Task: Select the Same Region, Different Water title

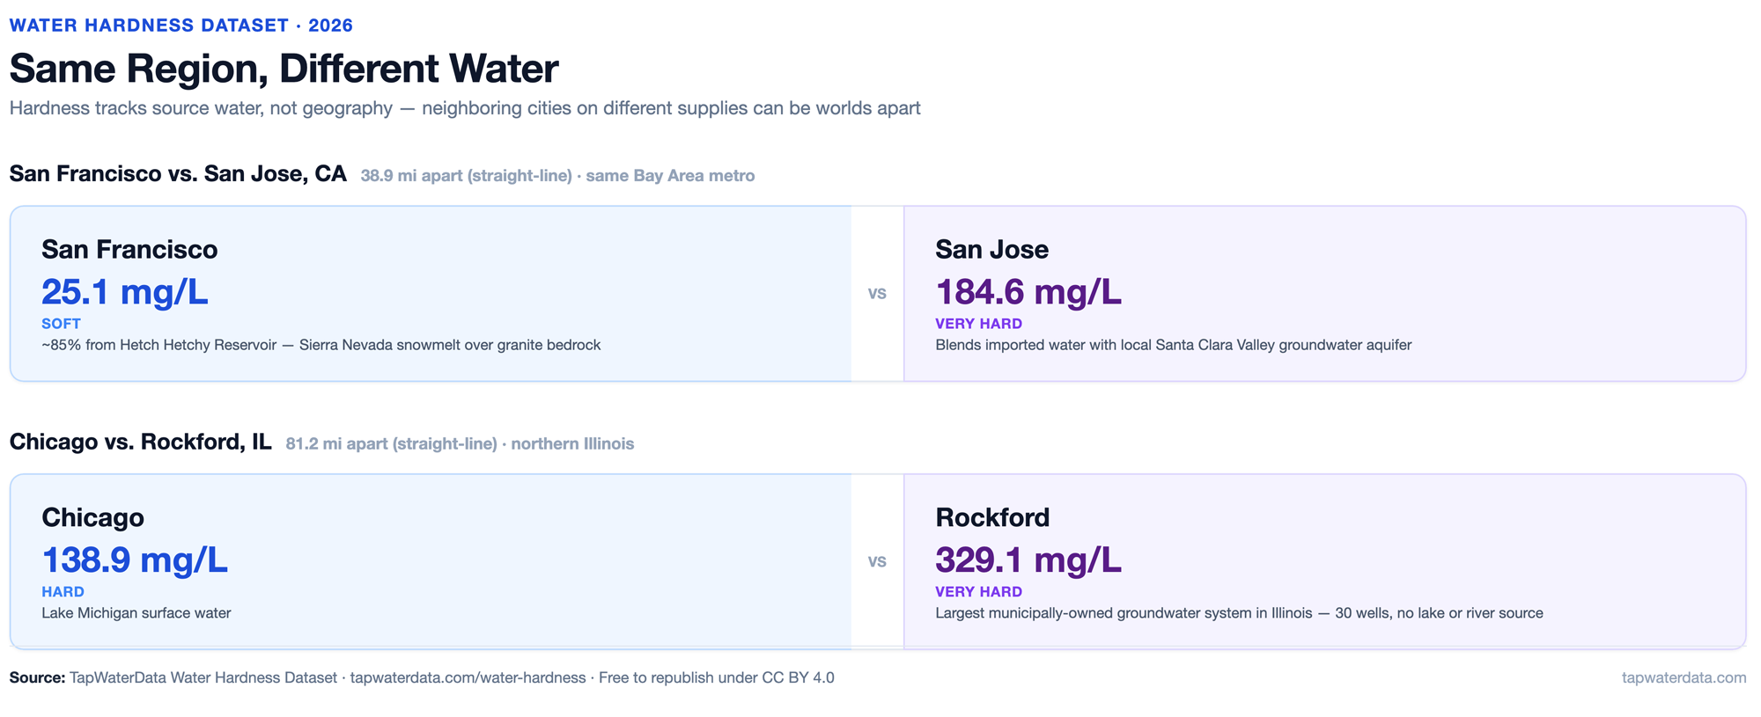Action: (x=284, y=69)
